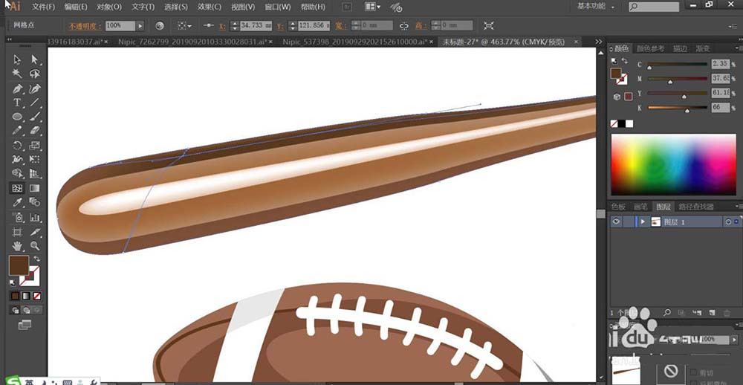743x385 pixels.
Task: Expand the 图层 1 layer contents
Action: click(642, 221)
